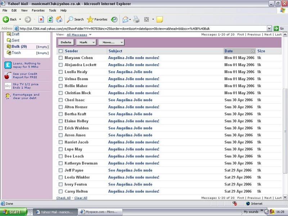Open the Yahoo! Mail taskbar button
This screenshot has width=288, height=216.
pos(55,212)
